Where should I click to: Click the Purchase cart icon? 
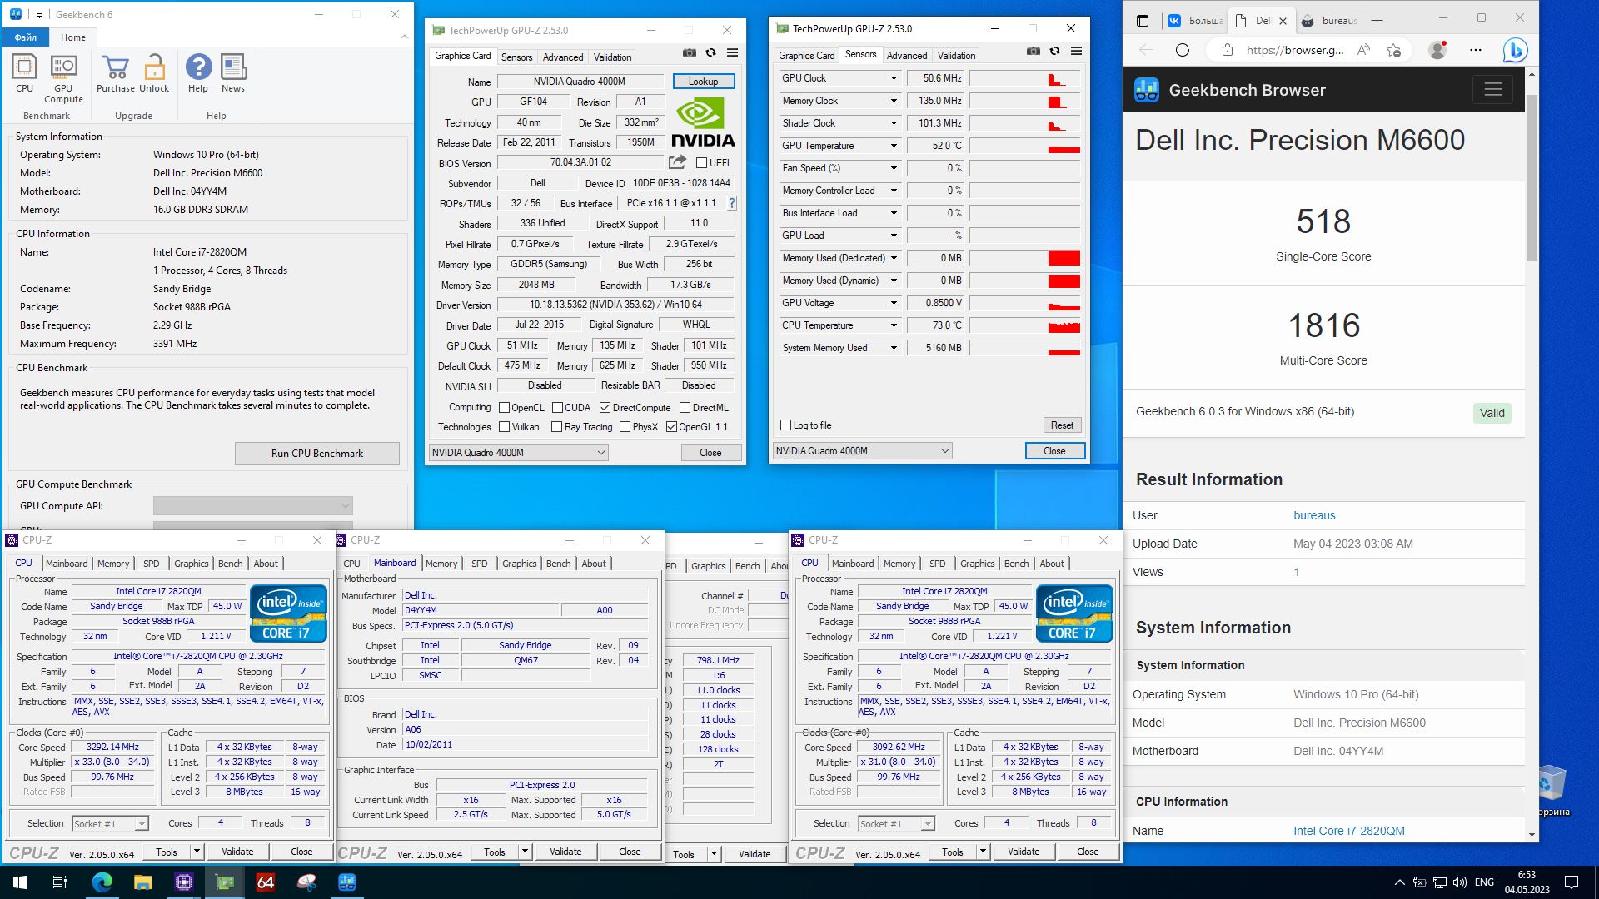point(115,74)
